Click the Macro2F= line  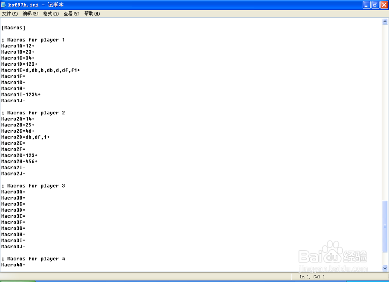click(13, 149)
